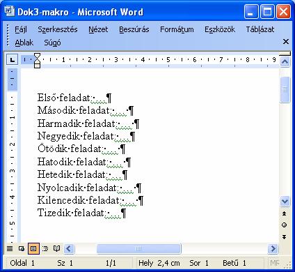Open the Fájl menu

click(x=21, y=29)
